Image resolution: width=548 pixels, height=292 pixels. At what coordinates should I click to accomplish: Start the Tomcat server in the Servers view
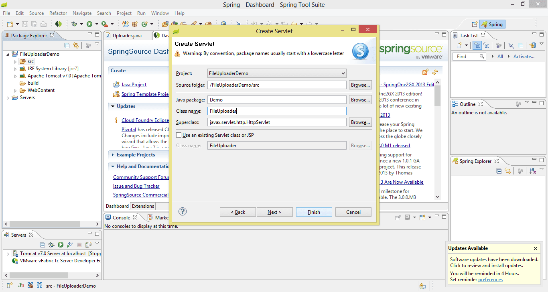(60, 245)
